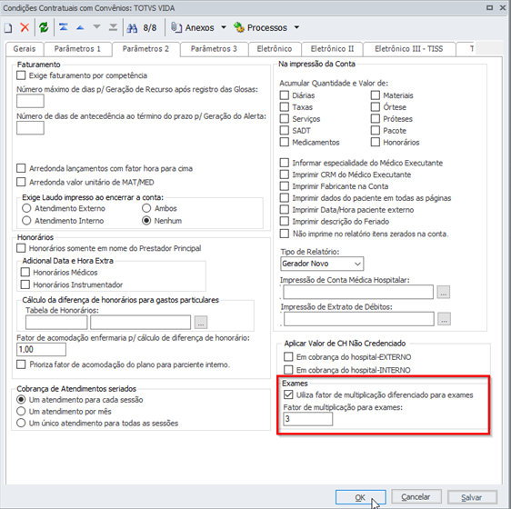Open the Tipo de Relatório combo box
Screen dimensions: 511x509
click(322, 264)
